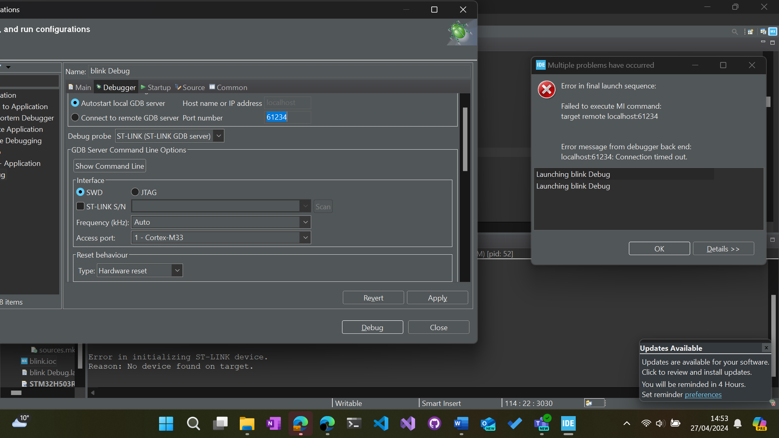Click the search icon in the IDE toolbar
This screenshot has width=779, height=438.
[735, 31]
